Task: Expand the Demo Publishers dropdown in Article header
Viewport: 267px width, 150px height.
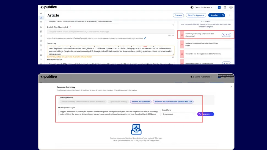Action: 202,7
